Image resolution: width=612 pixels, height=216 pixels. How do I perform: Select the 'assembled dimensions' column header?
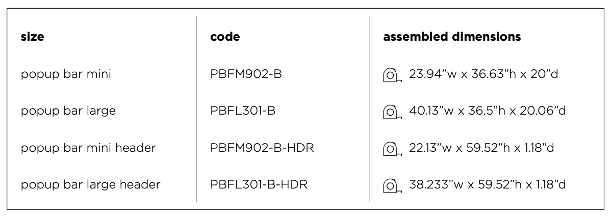452,37
